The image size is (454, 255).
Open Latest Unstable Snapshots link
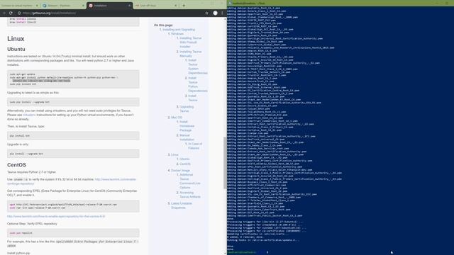click(182, 205)
